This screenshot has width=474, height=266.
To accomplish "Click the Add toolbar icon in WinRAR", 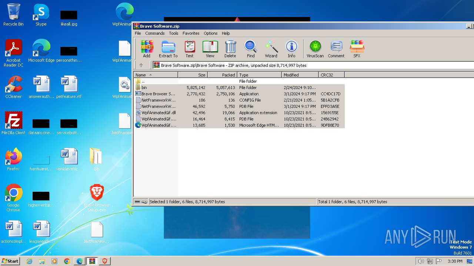I will pos(147,49).
